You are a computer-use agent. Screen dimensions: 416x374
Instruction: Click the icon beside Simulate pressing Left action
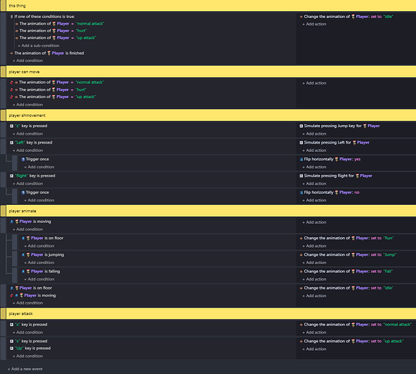pyautogui.click(x=301, y=143)
